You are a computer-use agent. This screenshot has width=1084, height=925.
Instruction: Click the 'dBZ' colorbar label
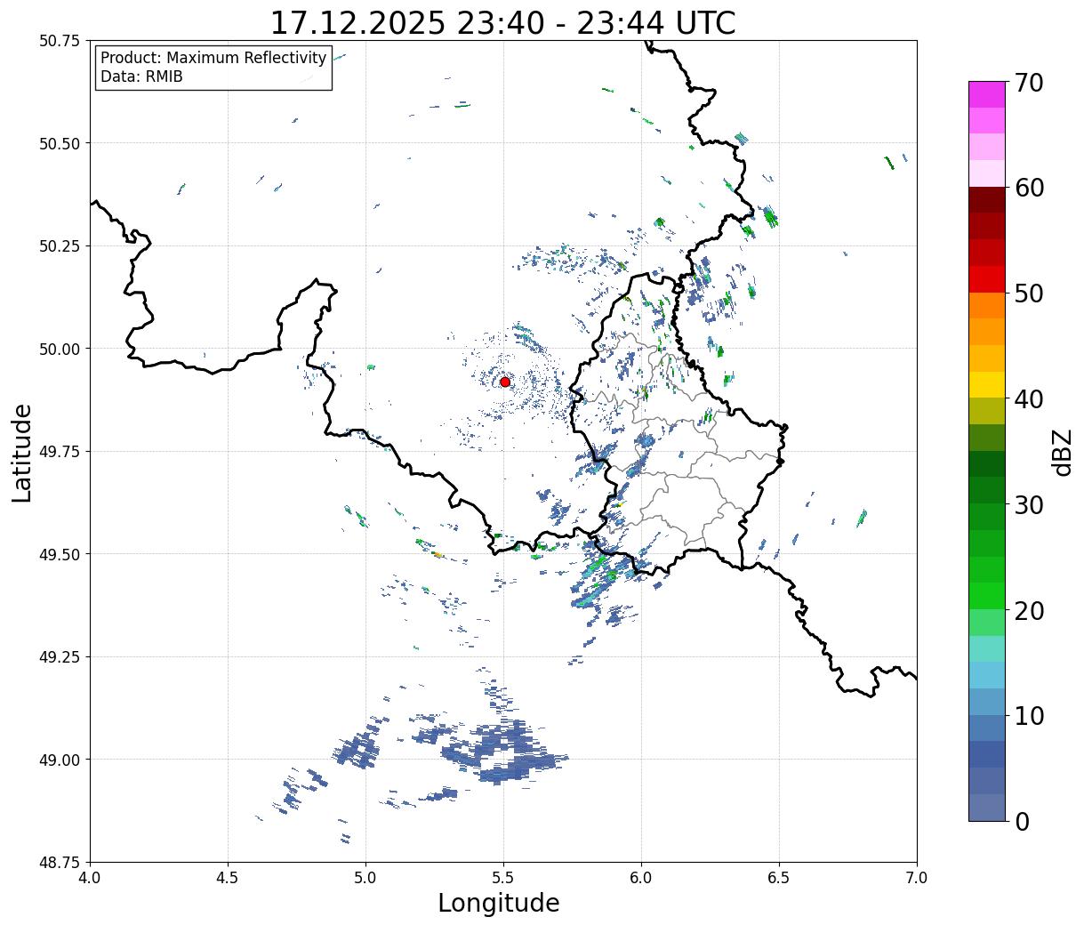pyautogui.click(x=1062, y=452)
